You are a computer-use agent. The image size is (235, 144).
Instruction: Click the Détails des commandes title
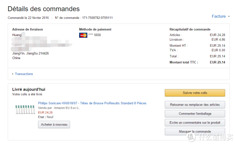click(x=43, y=9)
